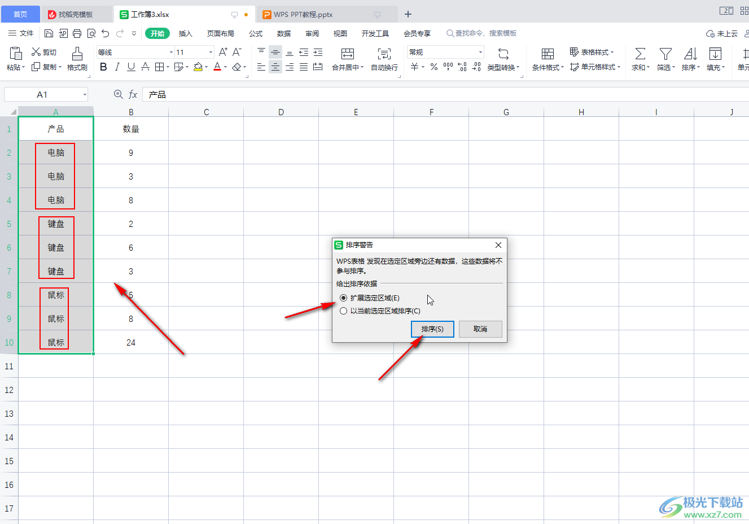Click the Paste clipboard icon
Image resolution: width=749 pixels, height=524 pixels.
16,53
